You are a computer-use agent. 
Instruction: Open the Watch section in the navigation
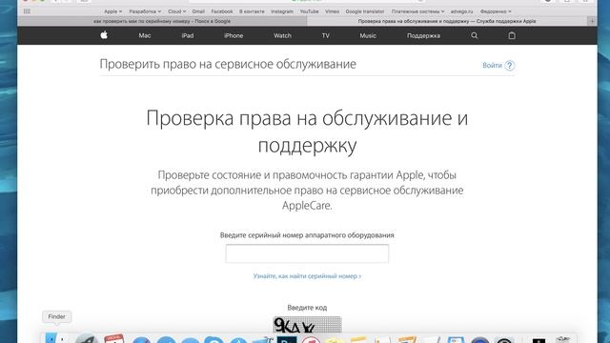click(x=282, y=35)
